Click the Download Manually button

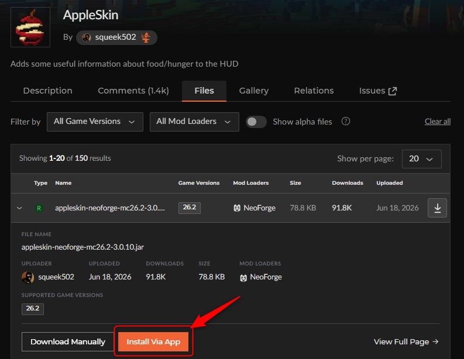[x=68, y=342]
